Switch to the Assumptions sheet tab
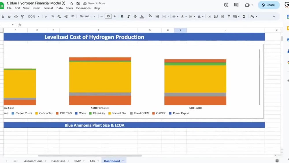Image resolution: width=289 pixels, height=163 pixels. [33, 161]
